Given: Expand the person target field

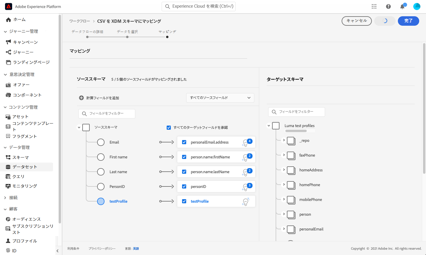Looking at the screenshot, I should pos(284,214).
